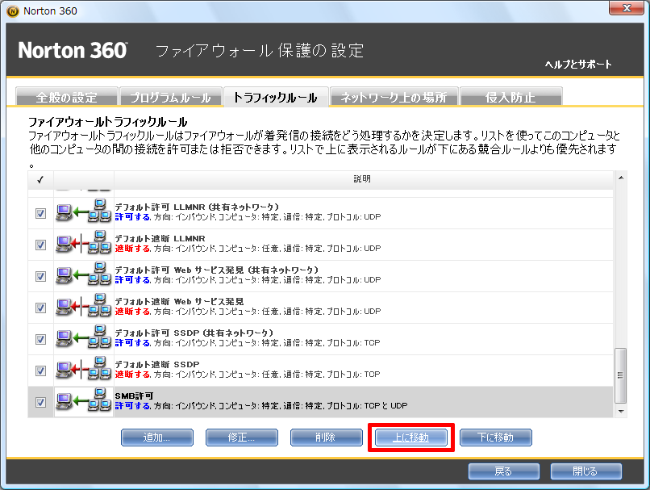Click the デフォルト許可 LLMNR rule allow icon
This screenshot has height=490, width=650.
pyautogui.click(x=83, y=213)
